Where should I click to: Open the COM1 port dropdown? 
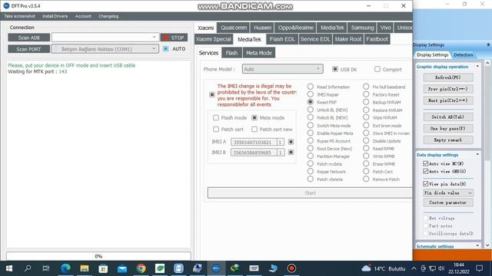pos(154,49)
